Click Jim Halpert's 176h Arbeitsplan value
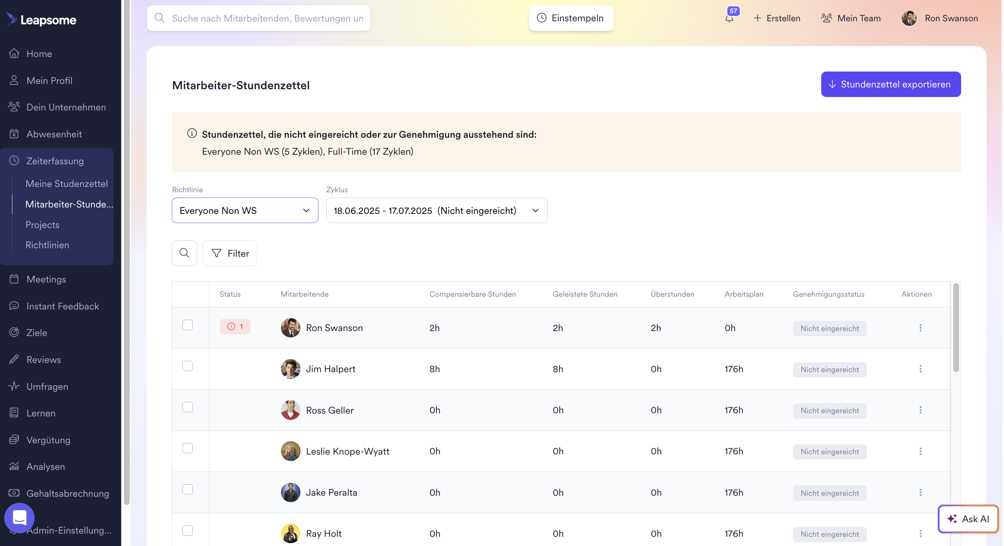Image resolution: width=1004 pixels, height=546 pixels. (x=733, y=369)
